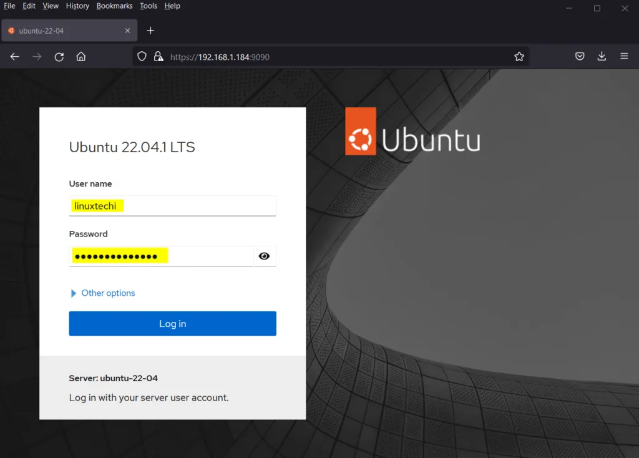Focus the Password input field

162,256
